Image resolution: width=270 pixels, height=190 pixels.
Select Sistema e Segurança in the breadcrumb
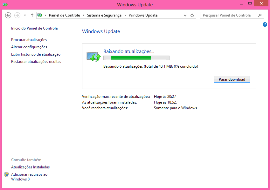pyautogui.click(x=105, y=15)
